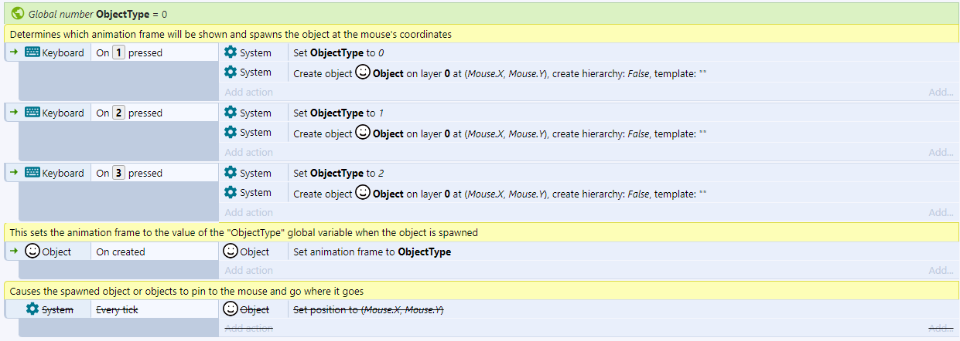Click the System gear icon next to 'Set ObjectType to 0'
The height and width of the screenshot is (341, 960).
(x=231, y=52)
